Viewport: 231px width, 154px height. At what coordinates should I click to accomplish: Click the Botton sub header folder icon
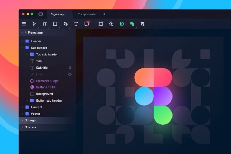coord(32,100)
